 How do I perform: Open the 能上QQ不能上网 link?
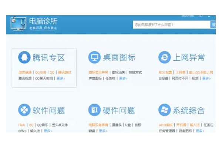[201, 73]
